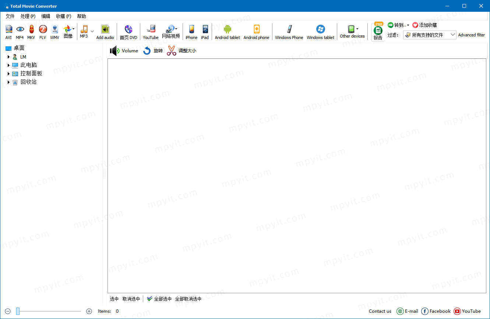Screen dimensions: 490x319
Task: Open the 所有支持的文件 filter combo box
Action: [x=430, y=35]
